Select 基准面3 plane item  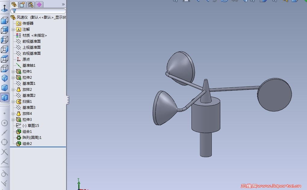coord(26,108)
